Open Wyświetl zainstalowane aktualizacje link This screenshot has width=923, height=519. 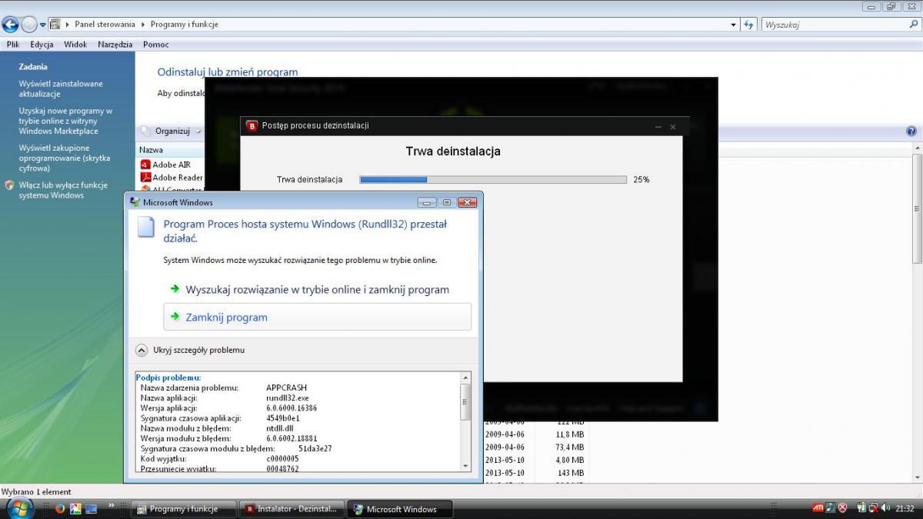click(61, 88)
